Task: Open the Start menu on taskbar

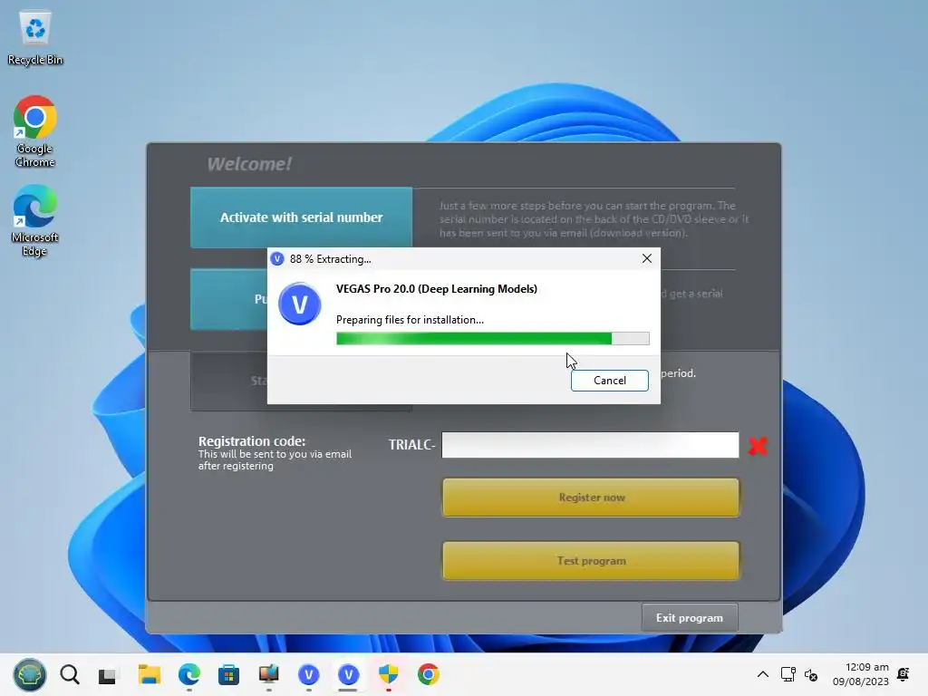Action: [30, 674]
